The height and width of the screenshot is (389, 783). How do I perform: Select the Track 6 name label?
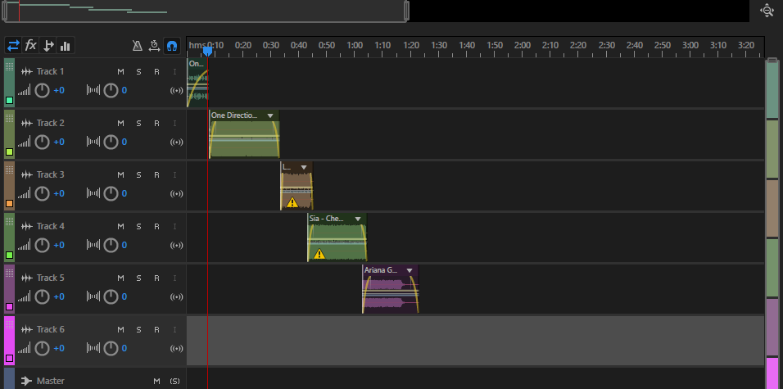(x=51, y=330)
